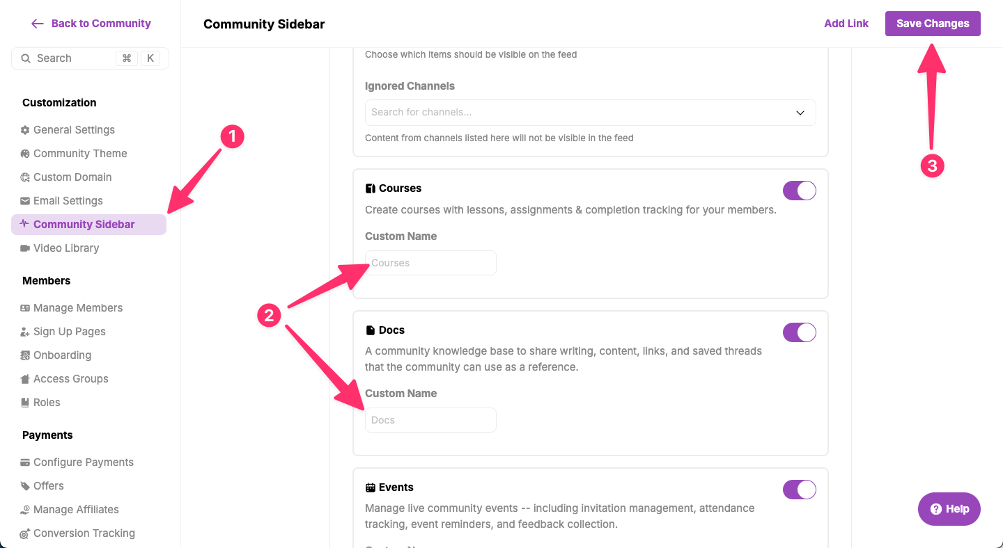1003x548 pixels.
Task: Click the back arrow icon to Community
Action: click(x=38, y=24)
